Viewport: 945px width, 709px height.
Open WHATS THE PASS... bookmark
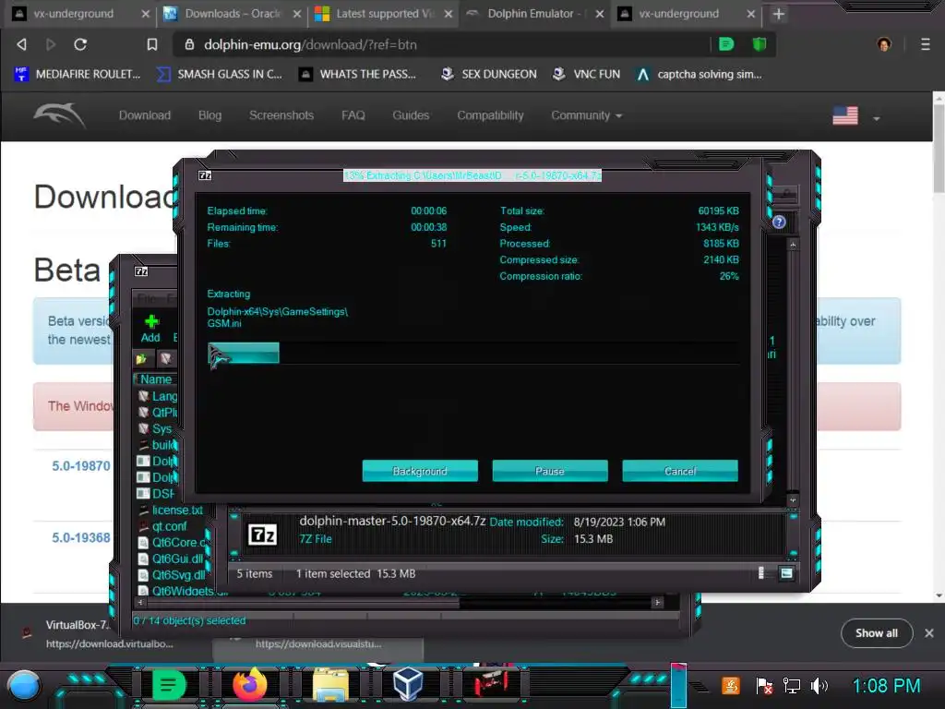(x=358, y=74)
